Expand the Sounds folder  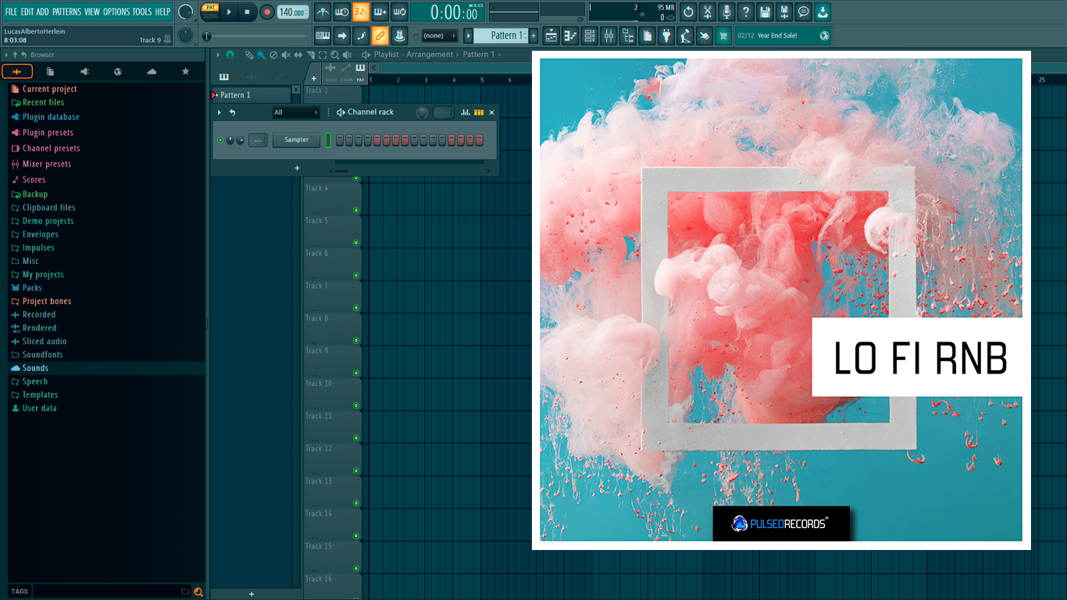[x=34, y=368]
